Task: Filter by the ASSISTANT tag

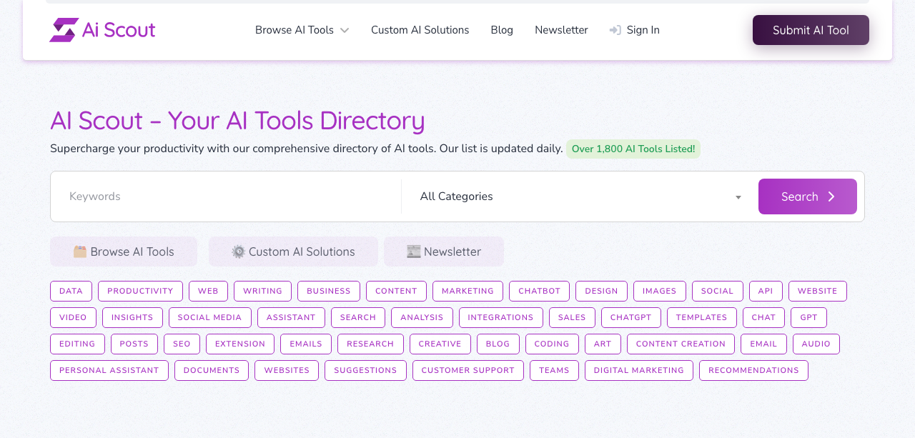Action: [291, 317]
